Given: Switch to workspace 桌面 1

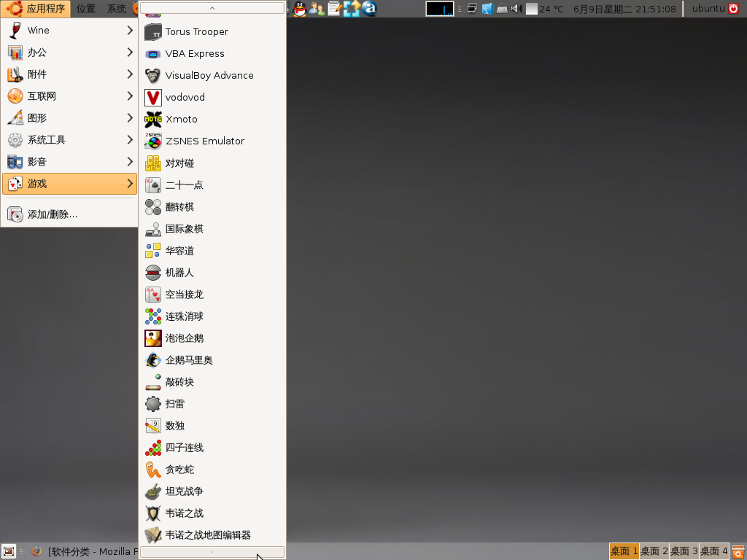Looking at the screenshot, I should (x=624, y=551).
